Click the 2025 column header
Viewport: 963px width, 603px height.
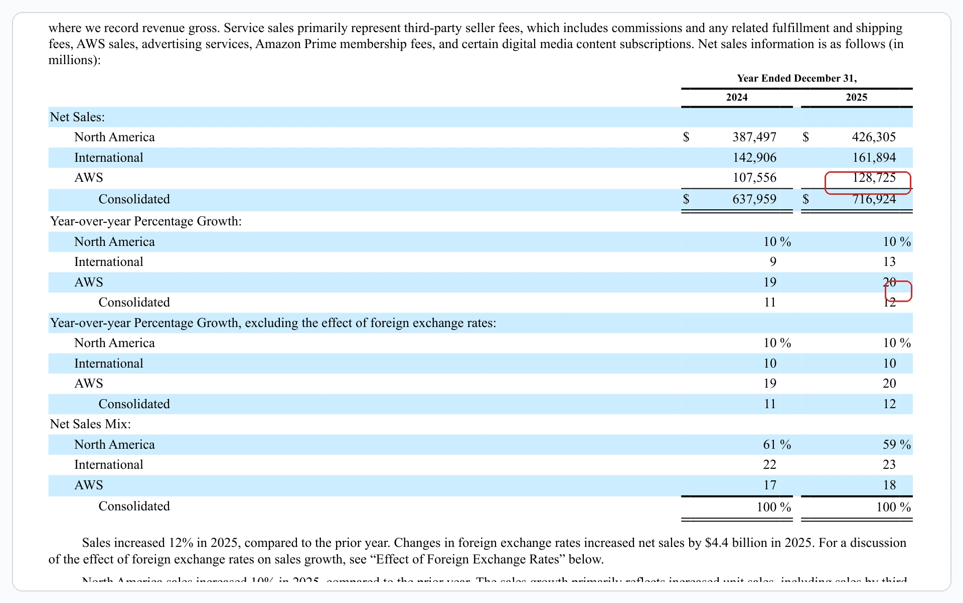[x=856, y=97]
